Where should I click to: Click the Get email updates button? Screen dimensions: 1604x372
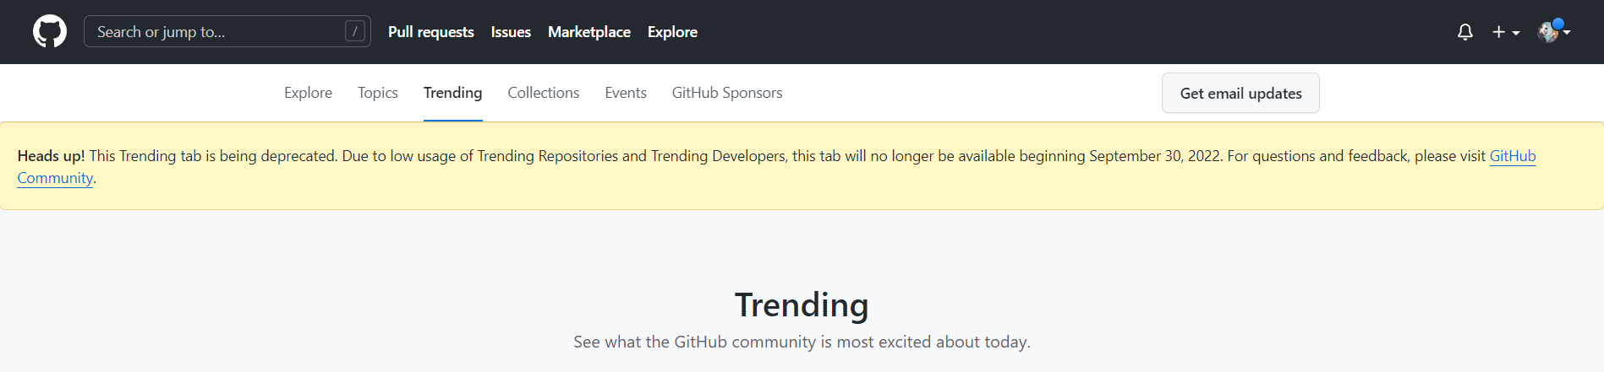[x=1240, y=94]
